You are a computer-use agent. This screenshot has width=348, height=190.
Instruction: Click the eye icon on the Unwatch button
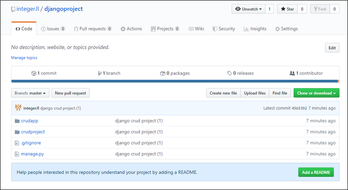pyautogui.click(x=238, y=9)
